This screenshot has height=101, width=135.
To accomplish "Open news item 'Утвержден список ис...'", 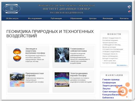I will [x=110, y=54].
